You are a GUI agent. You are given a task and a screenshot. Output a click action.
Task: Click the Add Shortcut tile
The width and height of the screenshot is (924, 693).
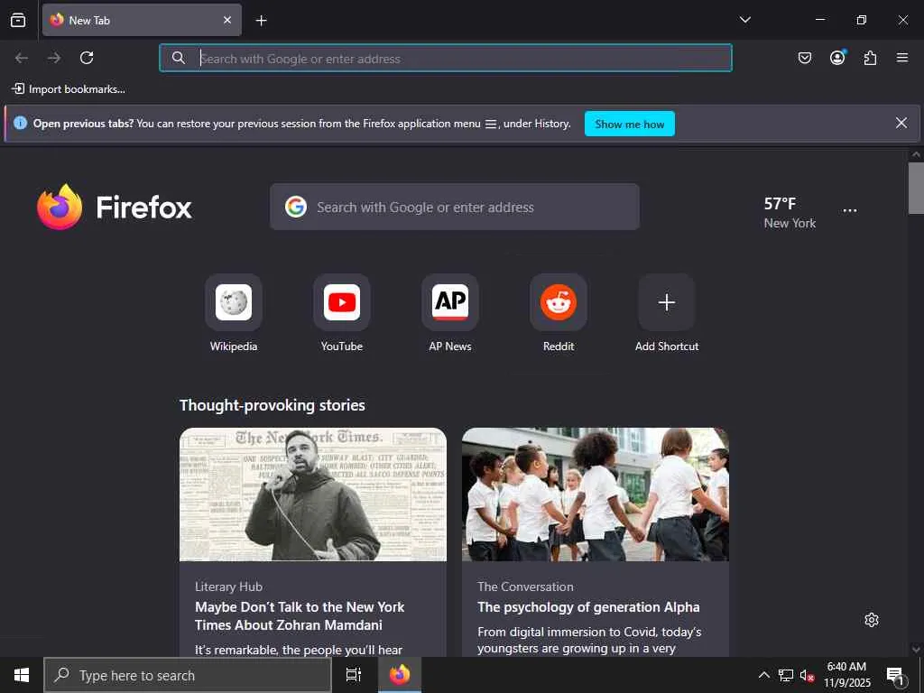667,313
